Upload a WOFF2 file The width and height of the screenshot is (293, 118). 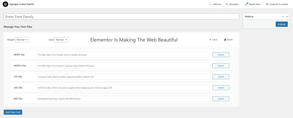pos(221,66)
